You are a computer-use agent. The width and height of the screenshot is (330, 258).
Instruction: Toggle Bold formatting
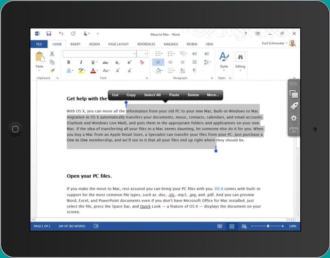point(68,62)
